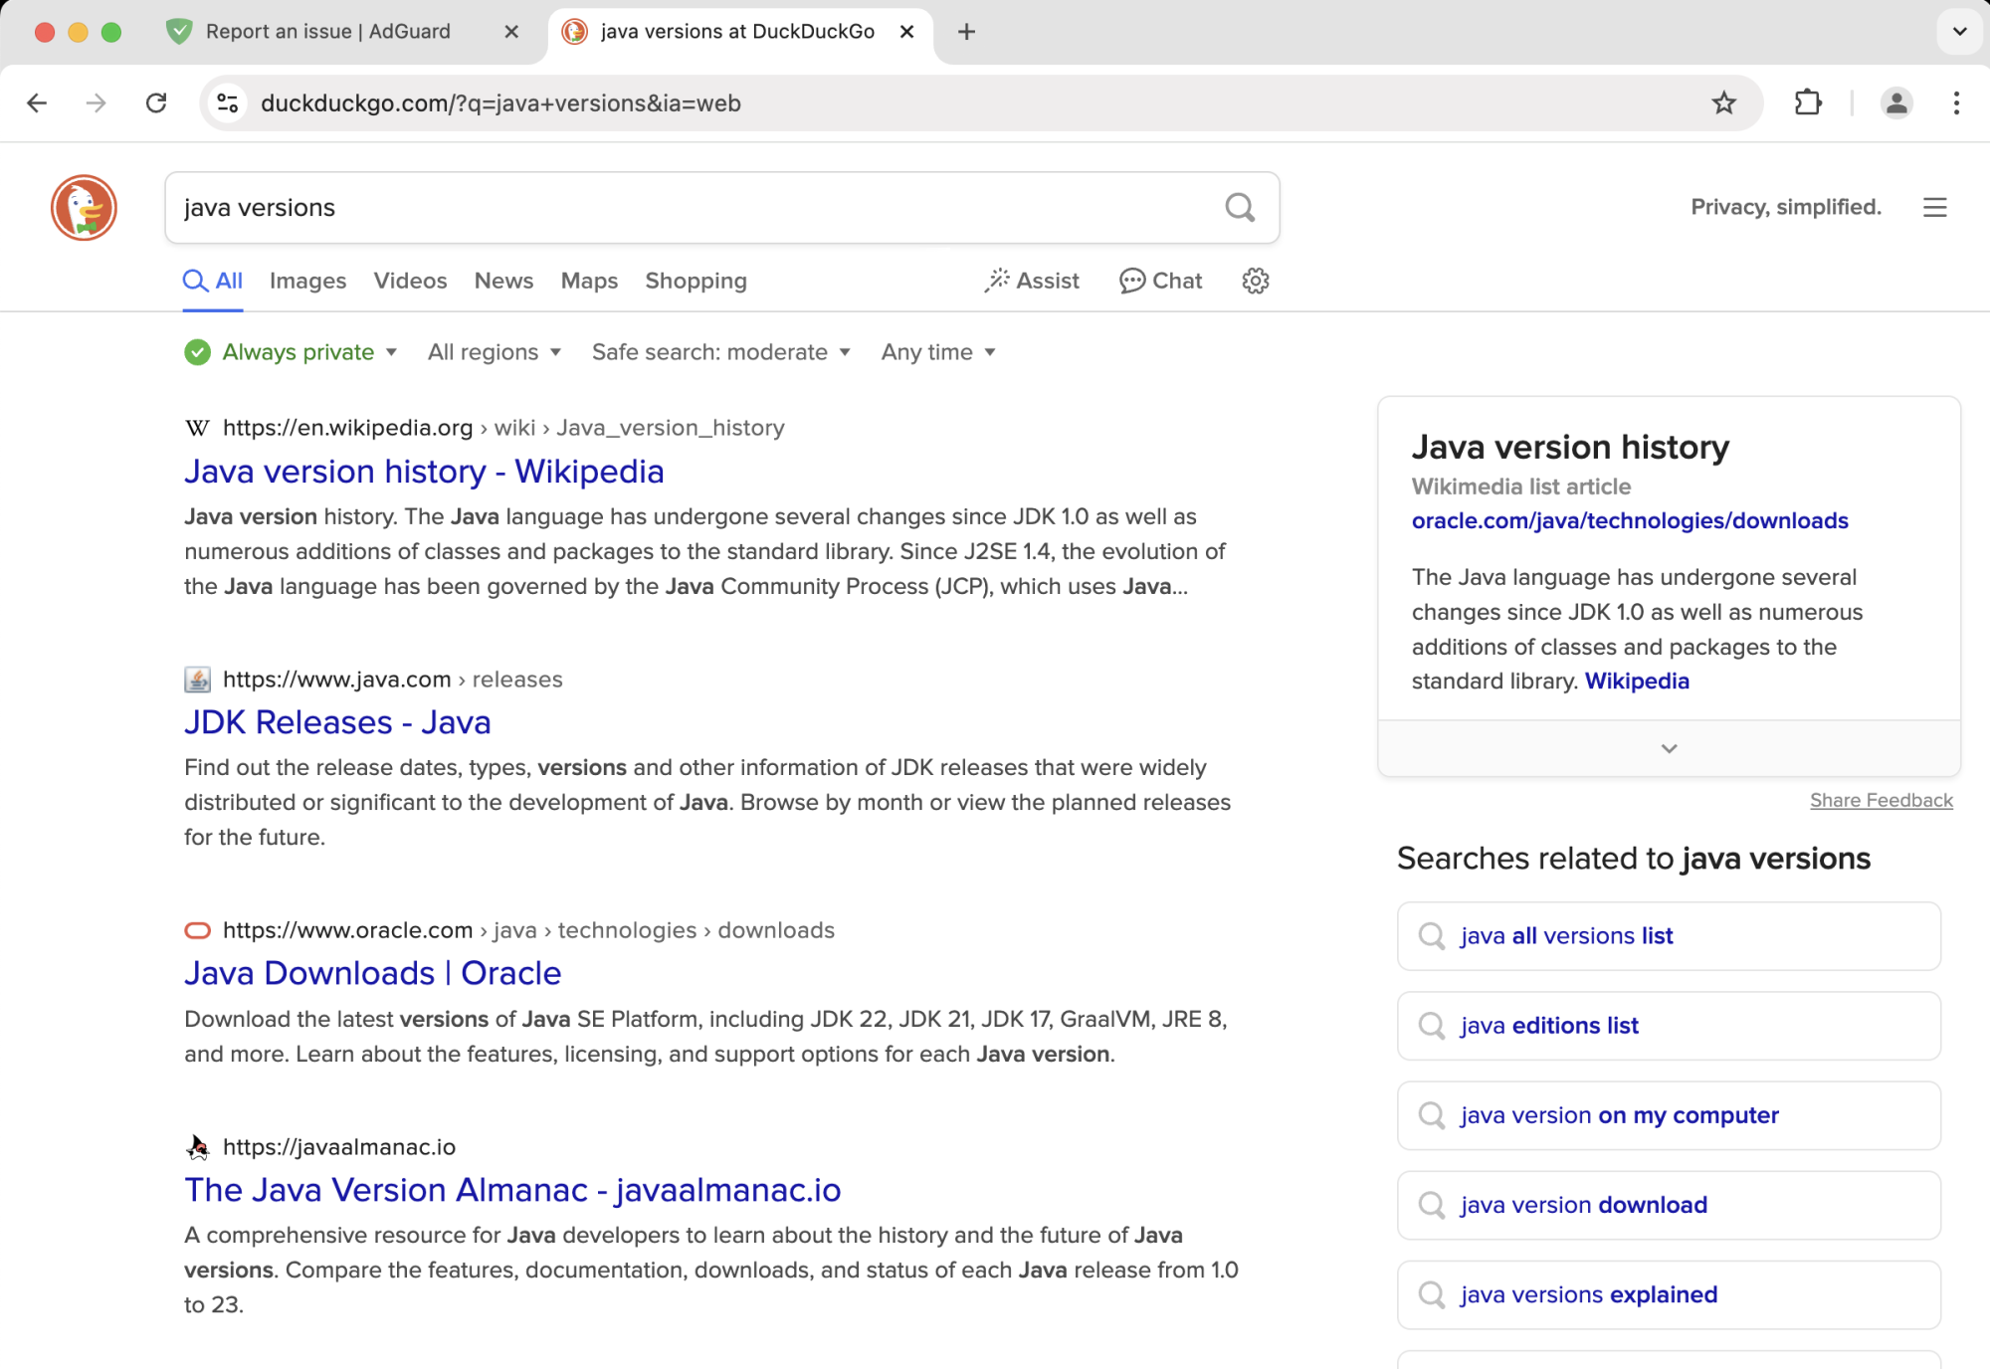Select the All search tab
The height and width of the screenshot is (1369, 1990).
coord(213,281)
